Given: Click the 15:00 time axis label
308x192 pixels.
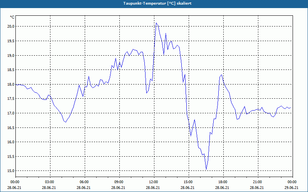Looking at the screenshot, I should coord(189,182).
